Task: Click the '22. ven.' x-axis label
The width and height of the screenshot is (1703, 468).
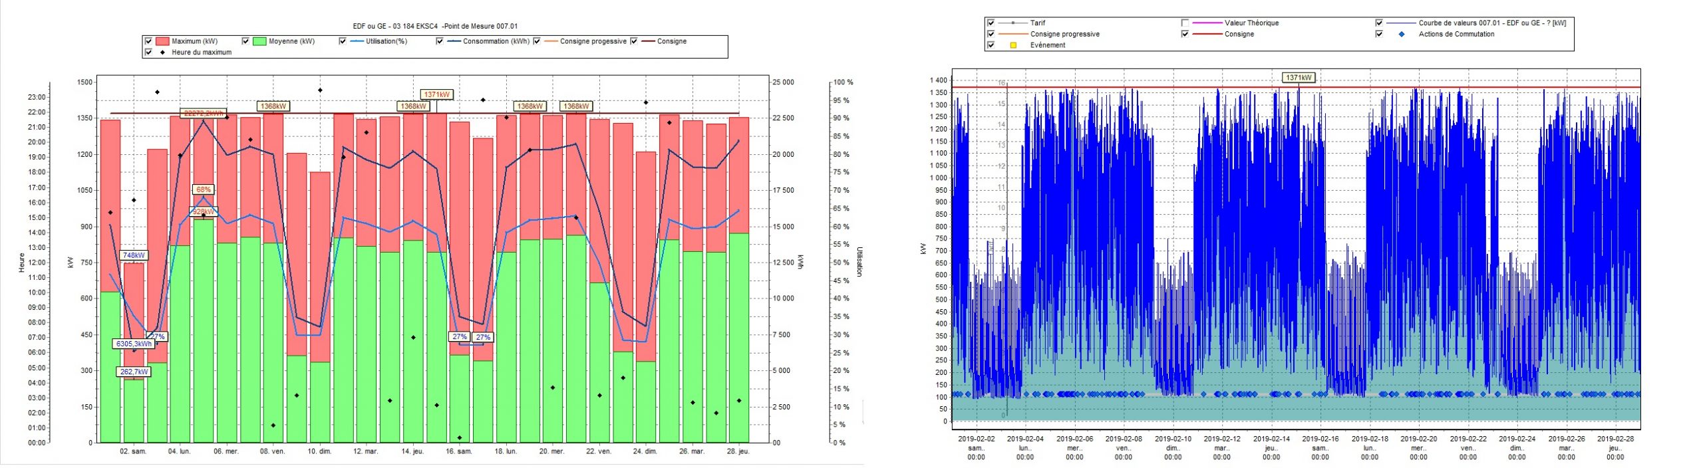Action: 599,451
